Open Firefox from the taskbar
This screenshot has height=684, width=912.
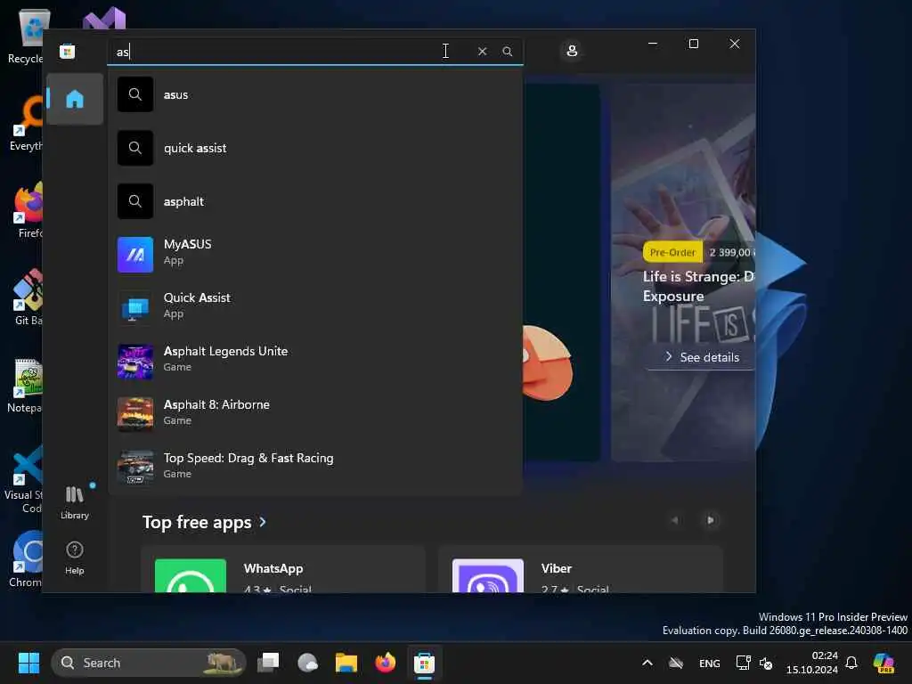coord(385,663)
